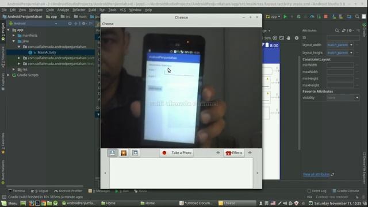
Task: Open the VCS menu
Action: click(122, 10)
